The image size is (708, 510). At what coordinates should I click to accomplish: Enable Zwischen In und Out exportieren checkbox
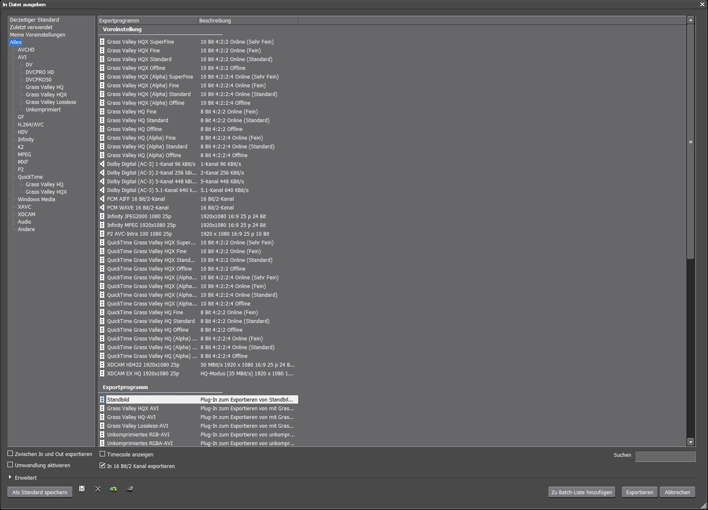[10, 453]
